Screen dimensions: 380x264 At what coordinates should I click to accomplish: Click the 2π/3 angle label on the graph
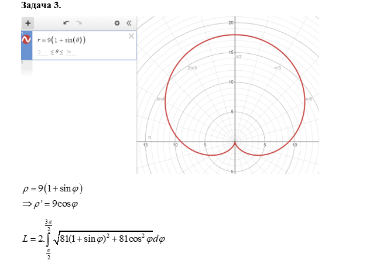192,68
